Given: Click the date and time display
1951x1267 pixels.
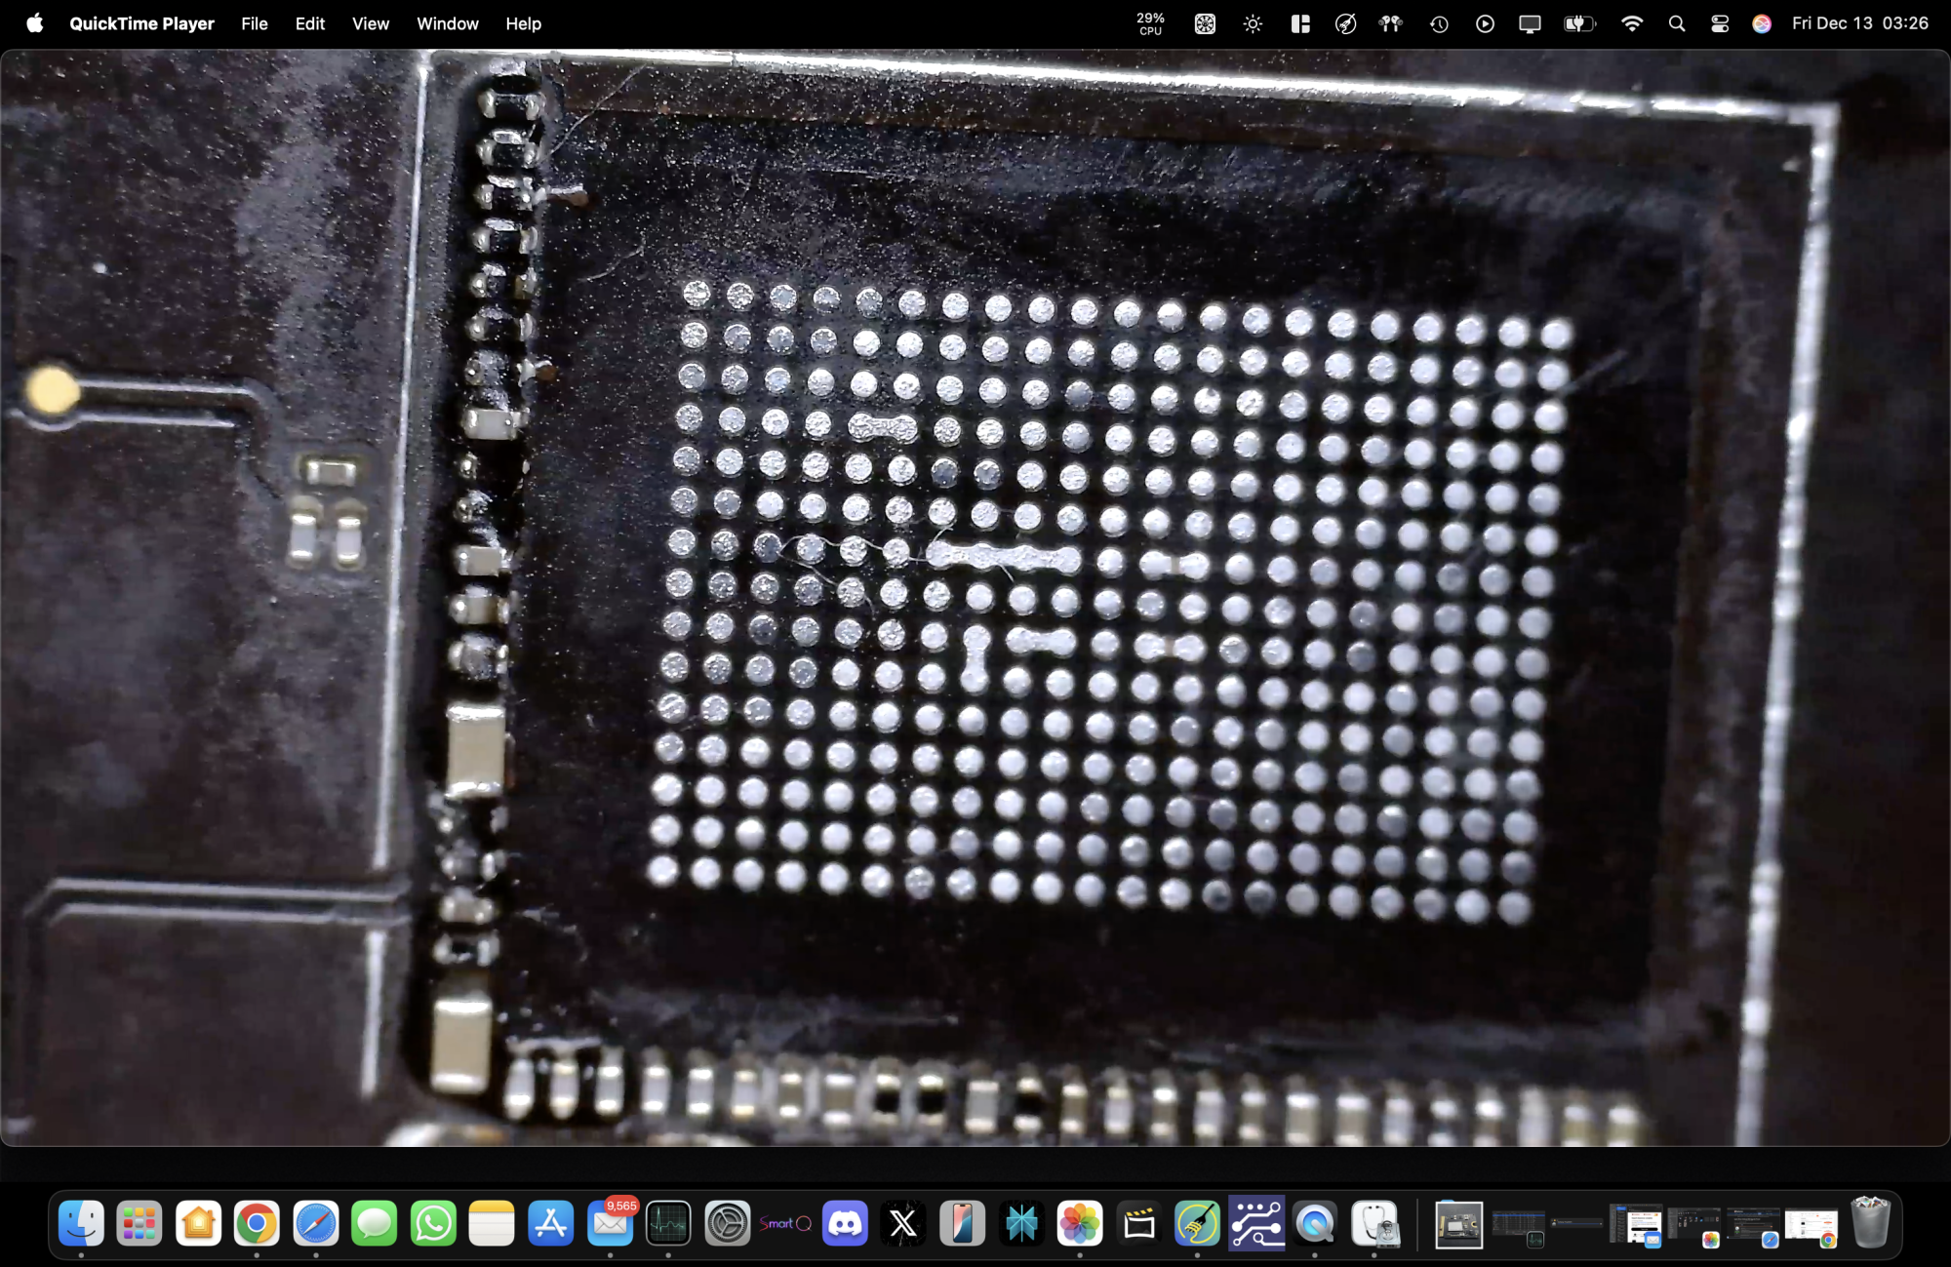Looking at the screenshot, I should click(1859, 23).
